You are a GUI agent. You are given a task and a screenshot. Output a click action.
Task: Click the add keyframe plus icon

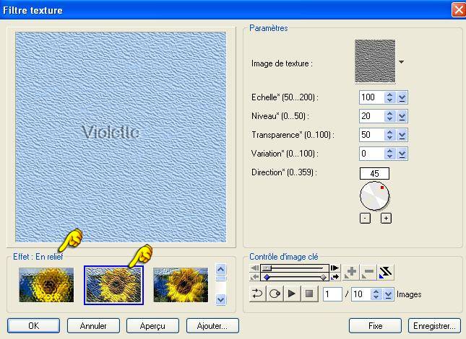tap(352, 272)
